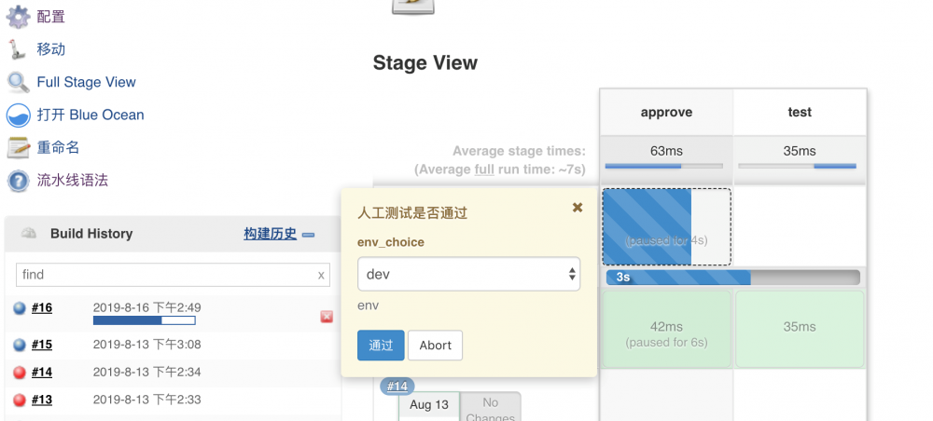Open build #13 link

tap(42, 400)
